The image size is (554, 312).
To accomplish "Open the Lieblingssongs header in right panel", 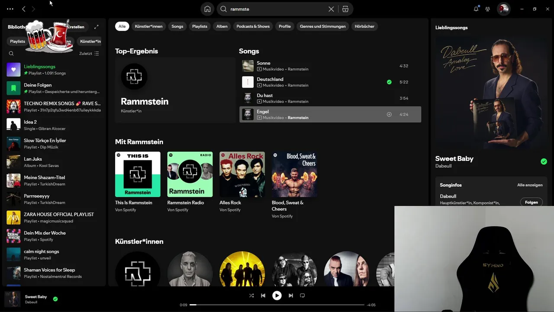I will point(451,27).
